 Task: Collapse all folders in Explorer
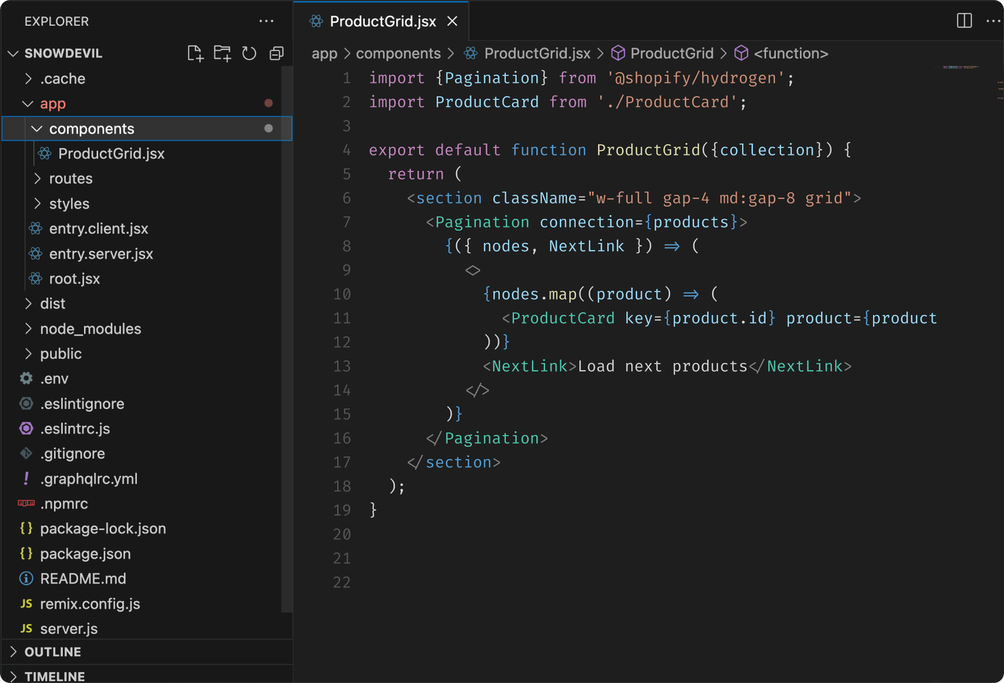277,53
